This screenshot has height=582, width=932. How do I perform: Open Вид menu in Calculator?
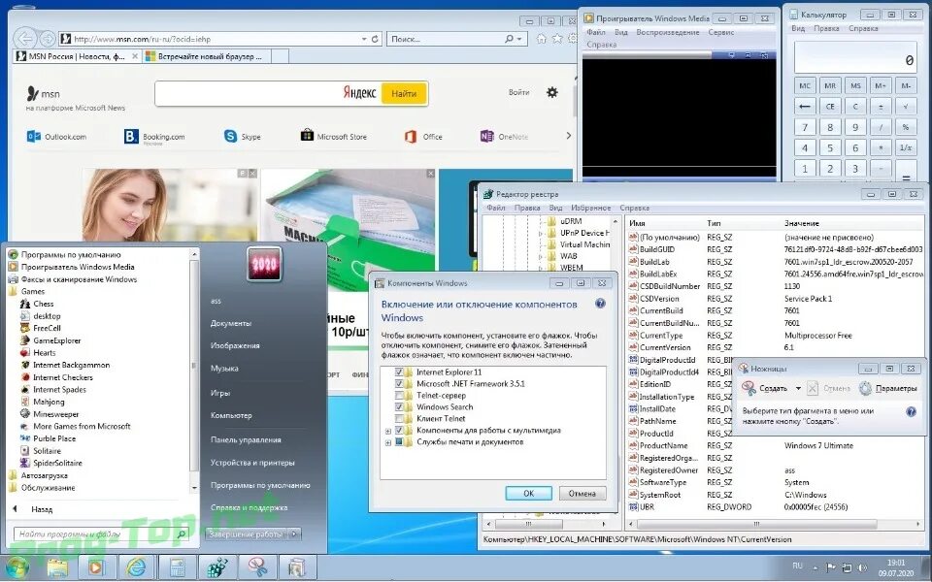pyautogui.click(x=798, y=28)
